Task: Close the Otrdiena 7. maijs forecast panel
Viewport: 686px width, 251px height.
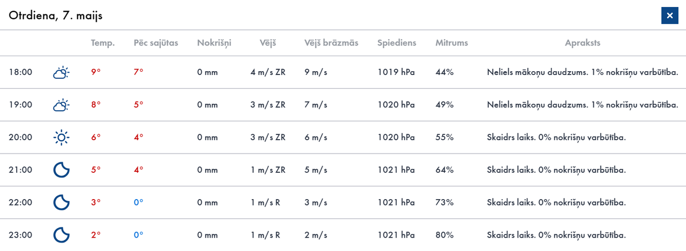Action: tap(669, 16)
